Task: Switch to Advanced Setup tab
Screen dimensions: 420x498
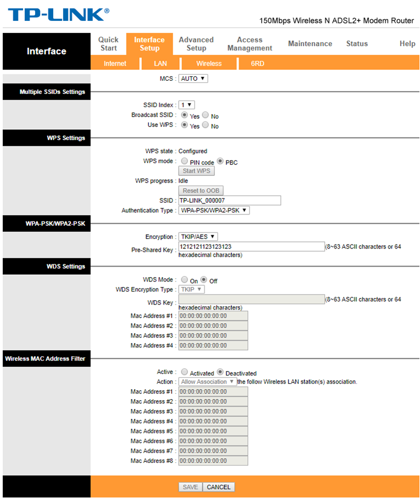Action: (196, 44)
